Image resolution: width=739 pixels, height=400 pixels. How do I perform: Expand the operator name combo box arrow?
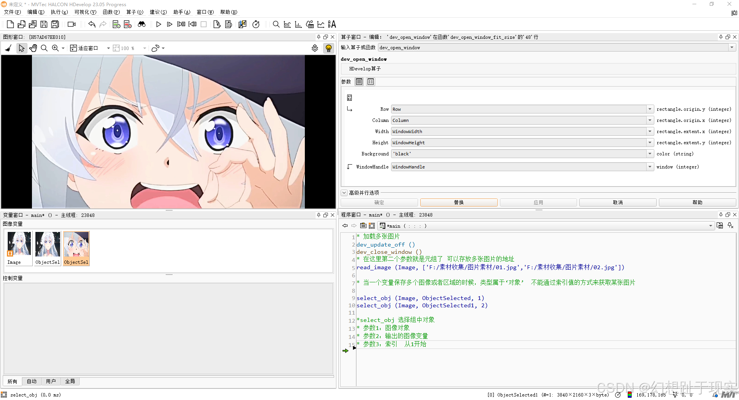click(x=732, y=47)
